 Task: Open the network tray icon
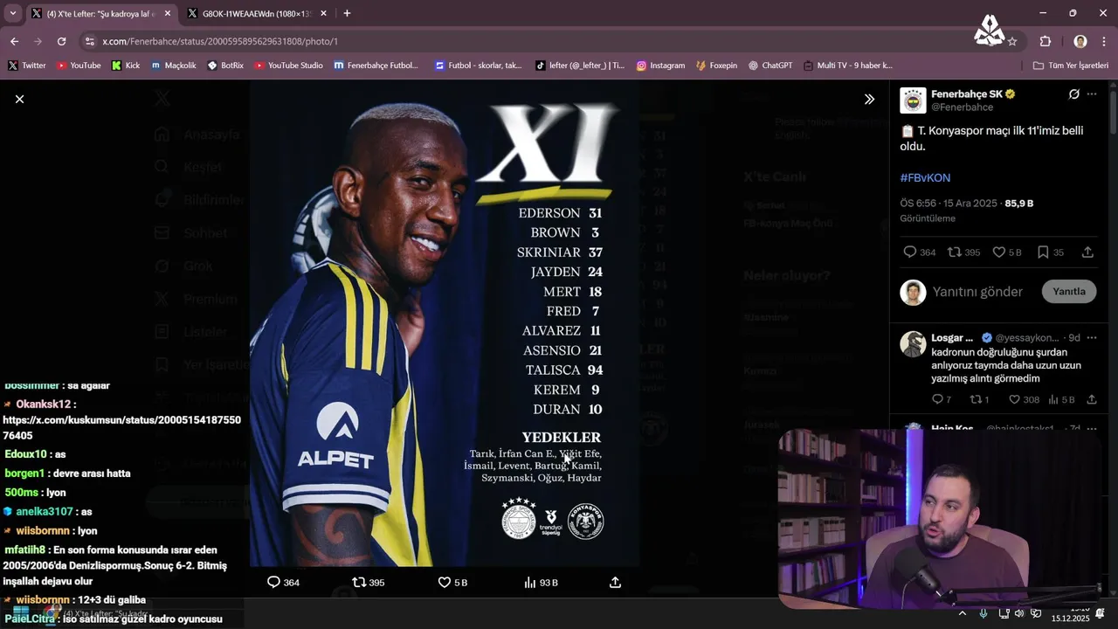pyautogui.click(x=1004, y=613)
